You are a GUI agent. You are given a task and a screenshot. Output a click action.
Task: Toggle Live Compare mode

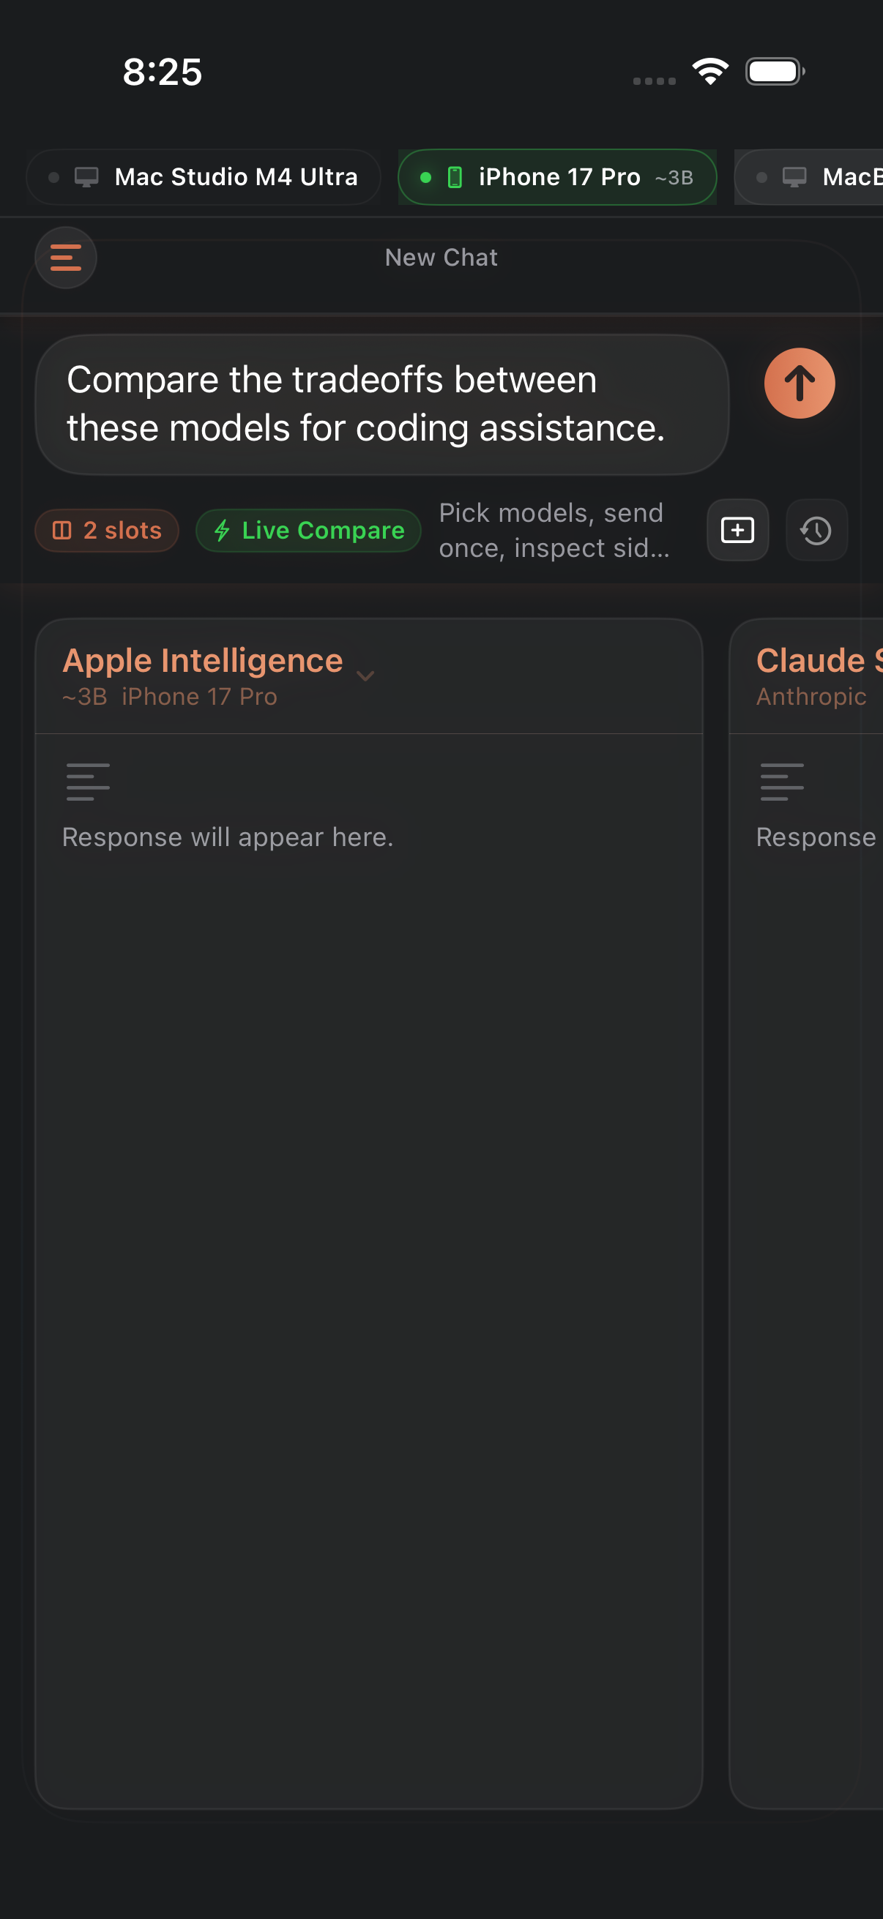308,531
